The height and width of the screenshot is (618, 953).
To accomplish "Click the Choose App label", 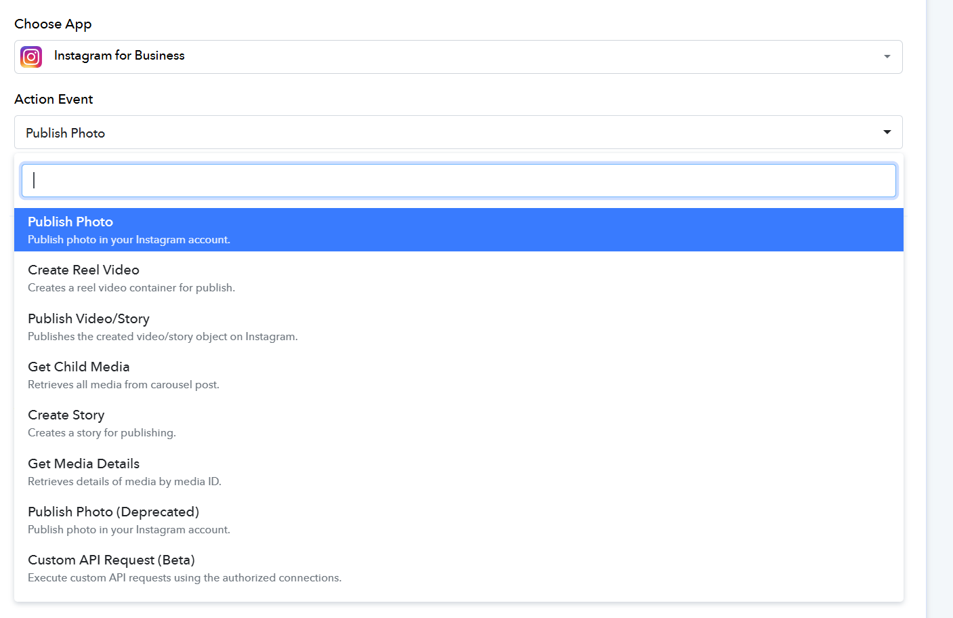I will pyautogui.click(x=53, y=24).
